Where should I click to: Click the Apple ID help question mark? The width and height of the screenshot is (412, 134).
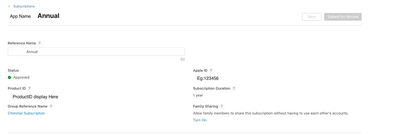211,71
